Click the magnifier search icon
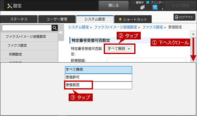This screenshot has width=197, height=116. pyautogui.click(x=55, y=28)
